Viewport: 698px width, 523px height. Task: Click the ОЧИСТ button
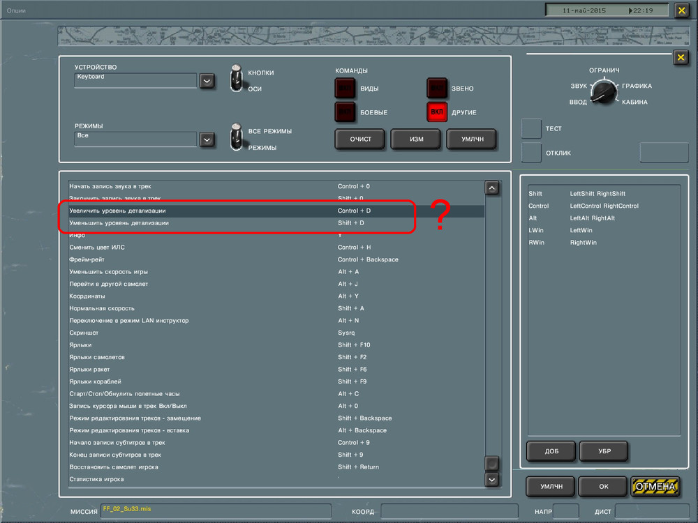(360, 139)
